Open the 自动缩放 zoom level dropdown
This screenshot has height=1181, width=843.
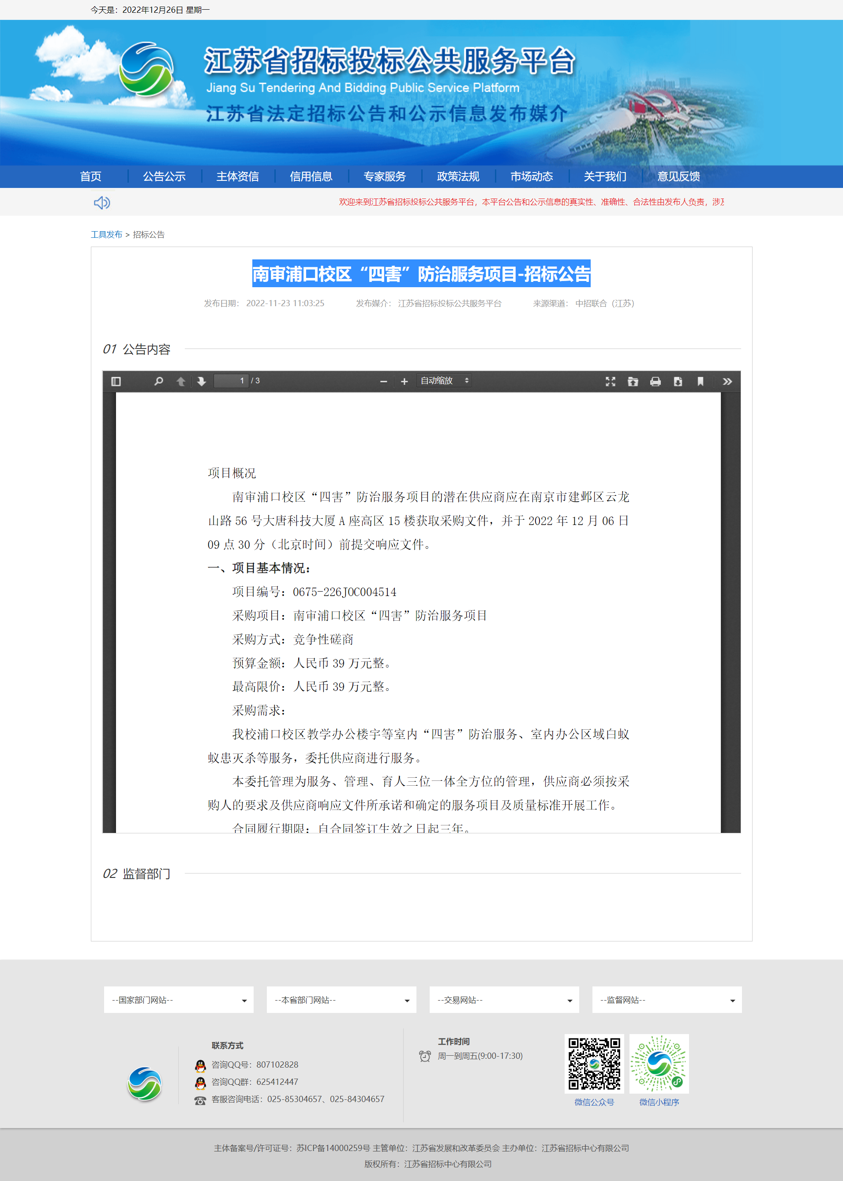click(x=444, y=381)
